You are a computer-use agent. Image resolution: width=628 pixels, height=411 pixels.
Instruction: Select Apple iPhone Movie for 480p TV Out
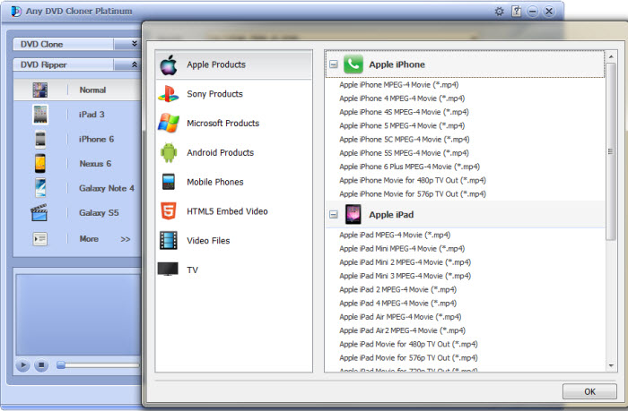[x=413, y=180]
